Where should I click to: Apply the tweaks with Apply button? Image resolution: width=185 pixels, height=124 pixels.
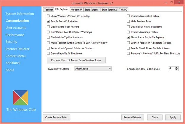coord(173,118)
